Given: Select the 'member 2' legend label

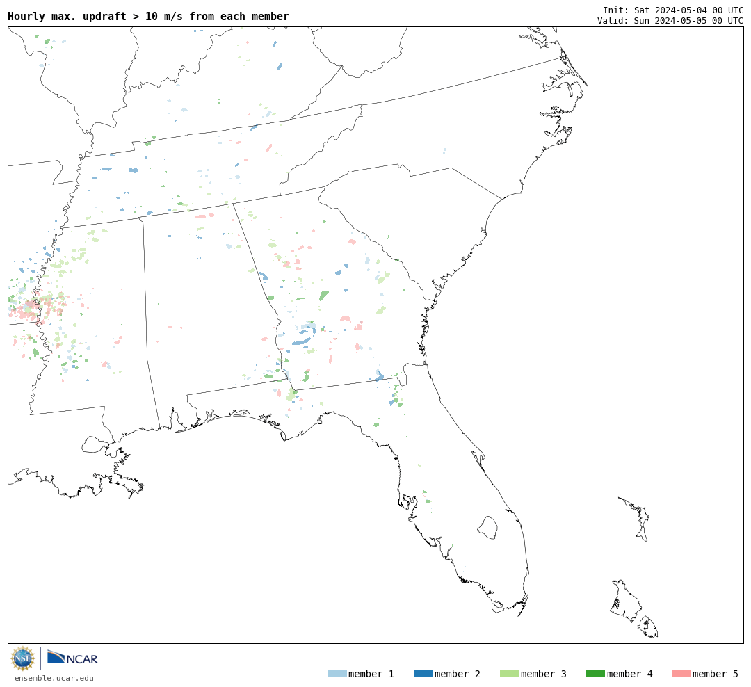Looking at the screenshot, I should point(458,674).
